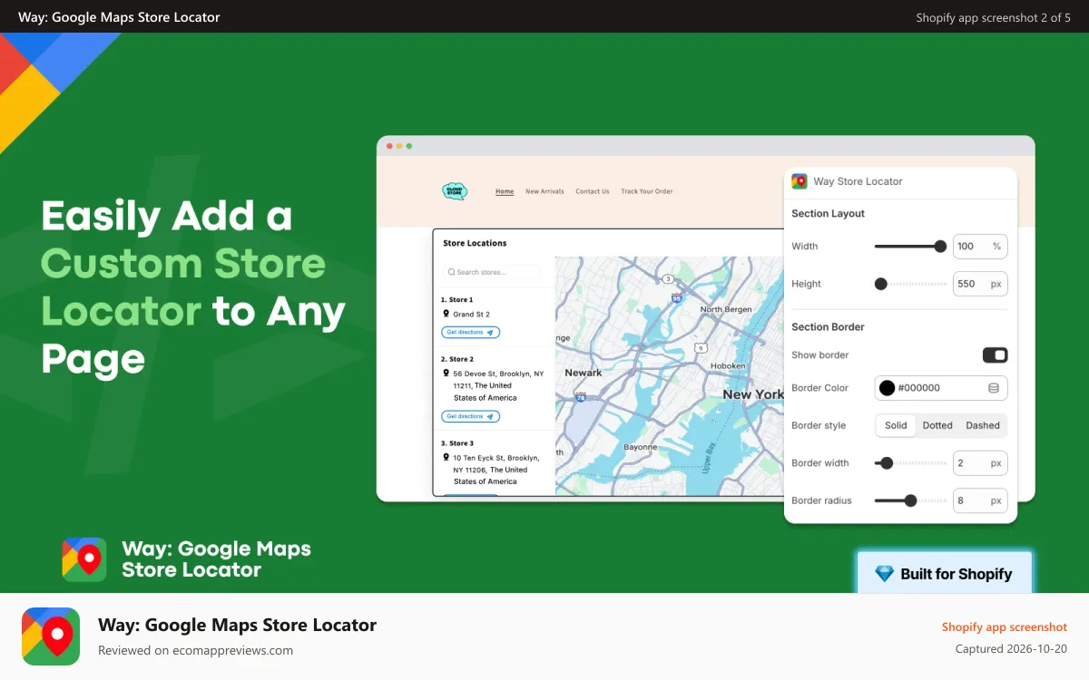Click the Height slider handle
The height and width of the screenshot is (680, 1089).
[880, 284]
